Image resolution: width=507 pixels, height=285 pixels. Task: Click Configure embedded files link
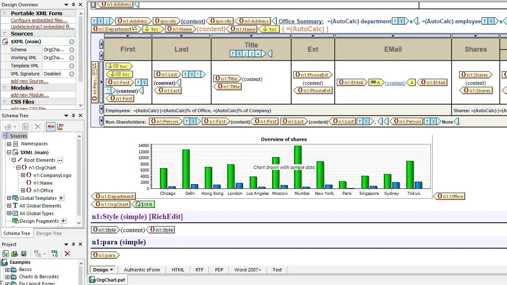(39, 20)
